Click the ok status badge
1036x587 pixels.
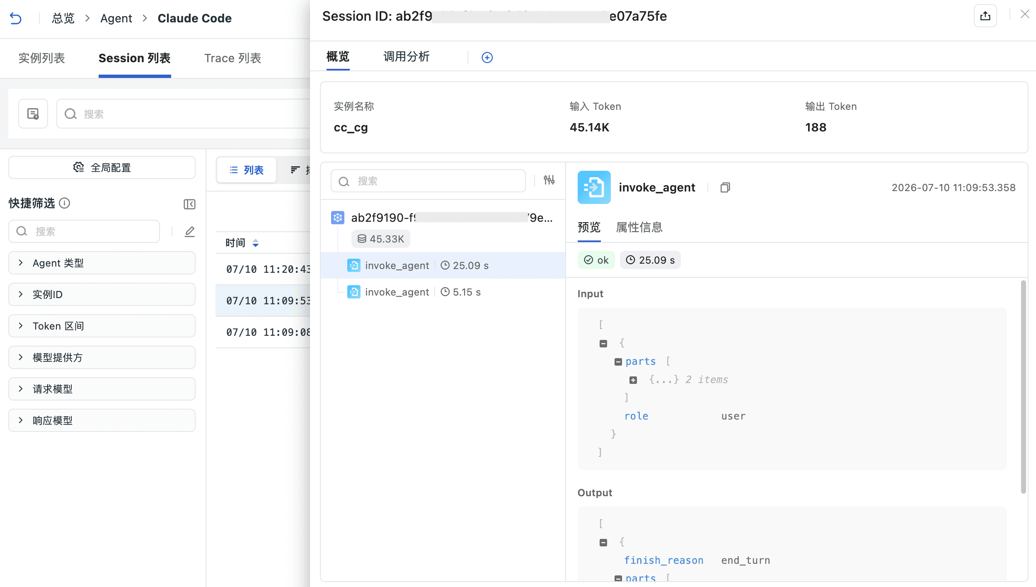point(596,260)
